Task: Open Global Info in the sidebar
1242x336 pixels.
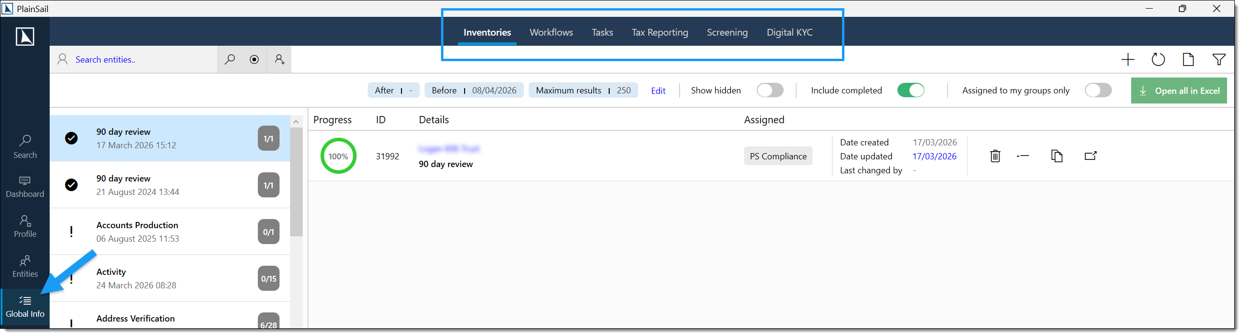Action: [25, 307]
